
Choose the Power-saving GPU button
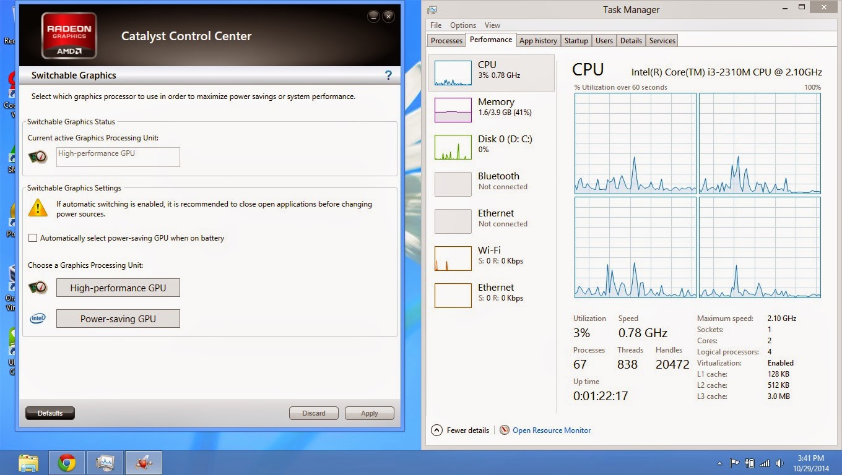(x=118, y=319)
